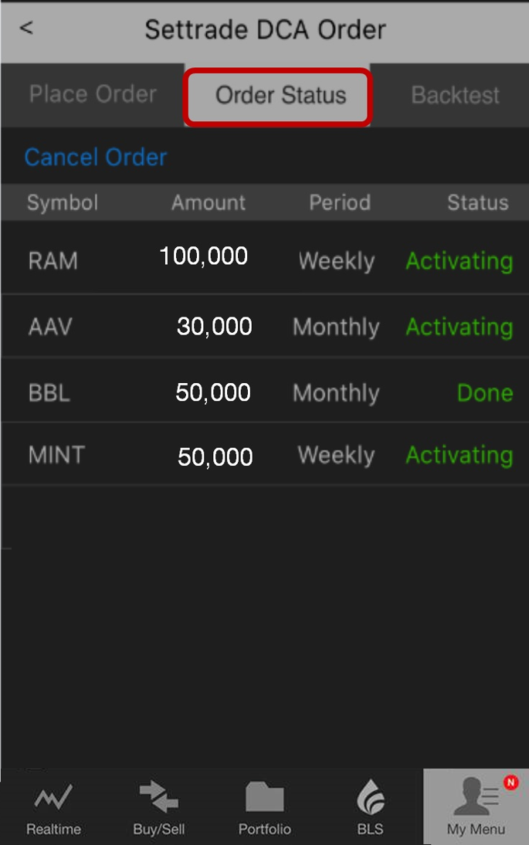Image resolution: width=529 pixels, height=845 pixels.
Task: Tap the red notification badge
Action: (x=510, y=783)
